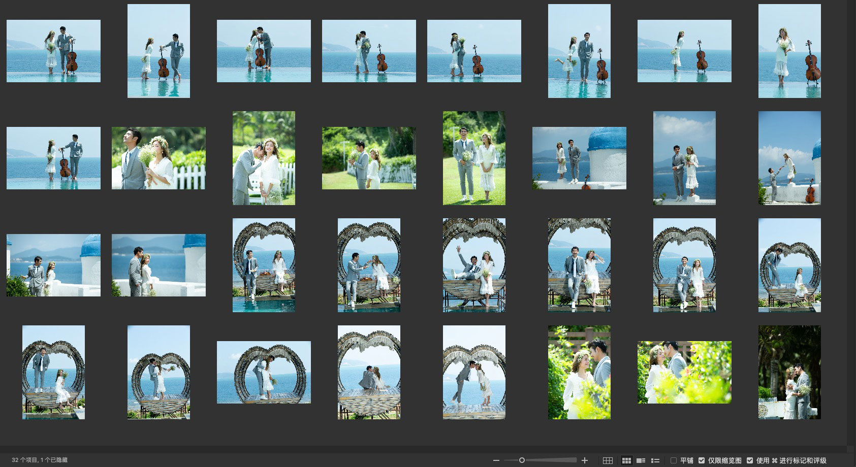
Task: Enable the 平铺 checkbox
Action: pos(674,460)
